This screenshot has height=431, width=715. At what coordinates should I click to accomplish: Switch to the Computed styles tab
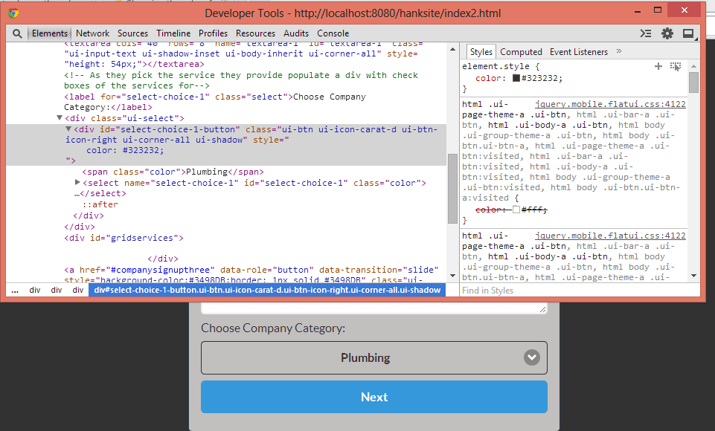pos(521,52)
